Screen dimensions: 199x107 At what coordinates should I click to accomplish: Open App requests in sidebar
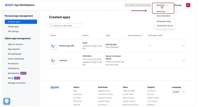[x=14, y=49]
